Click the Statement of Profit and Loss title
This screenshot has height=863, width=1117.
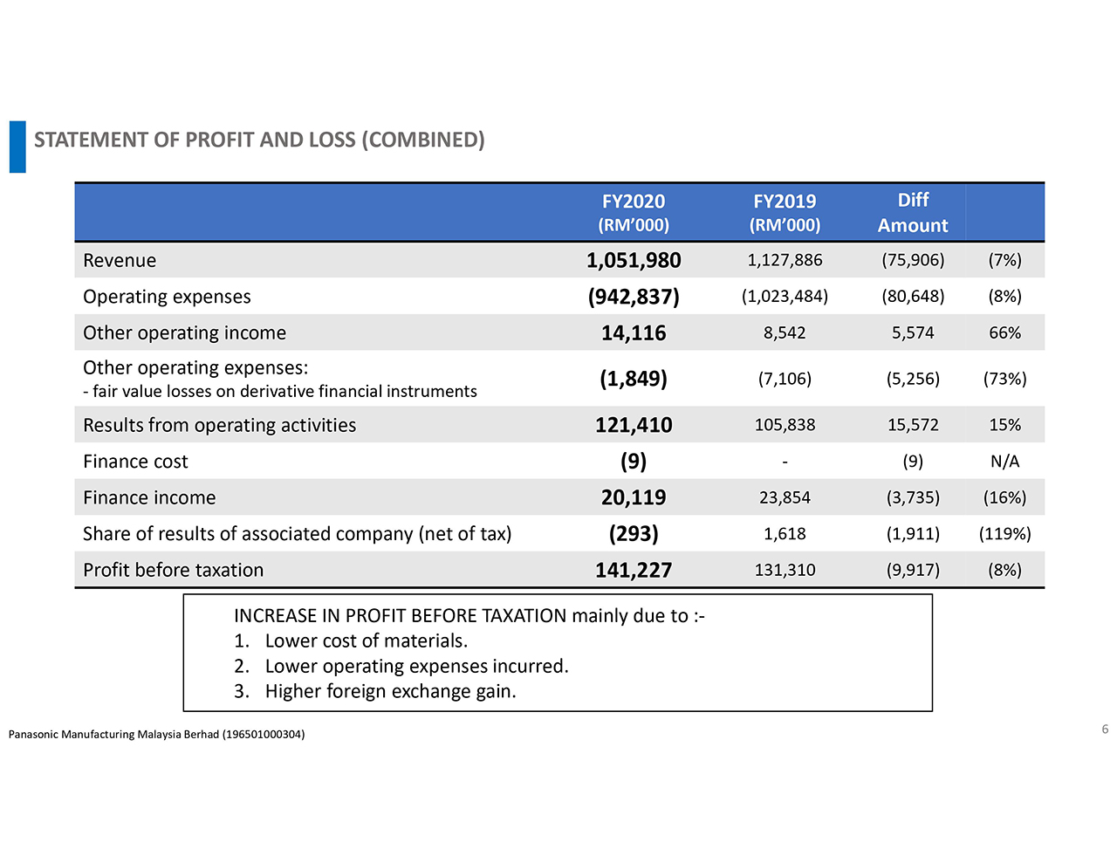point(259,140)
